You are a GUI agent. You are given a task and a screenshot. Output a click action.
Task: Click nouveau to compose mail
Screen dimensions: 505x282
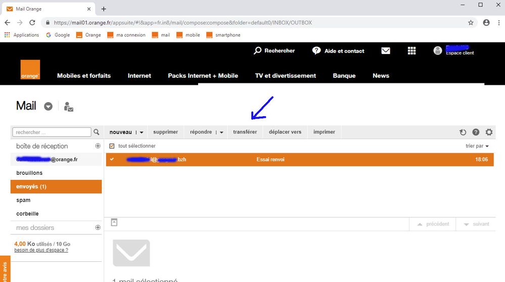point(120,132)
